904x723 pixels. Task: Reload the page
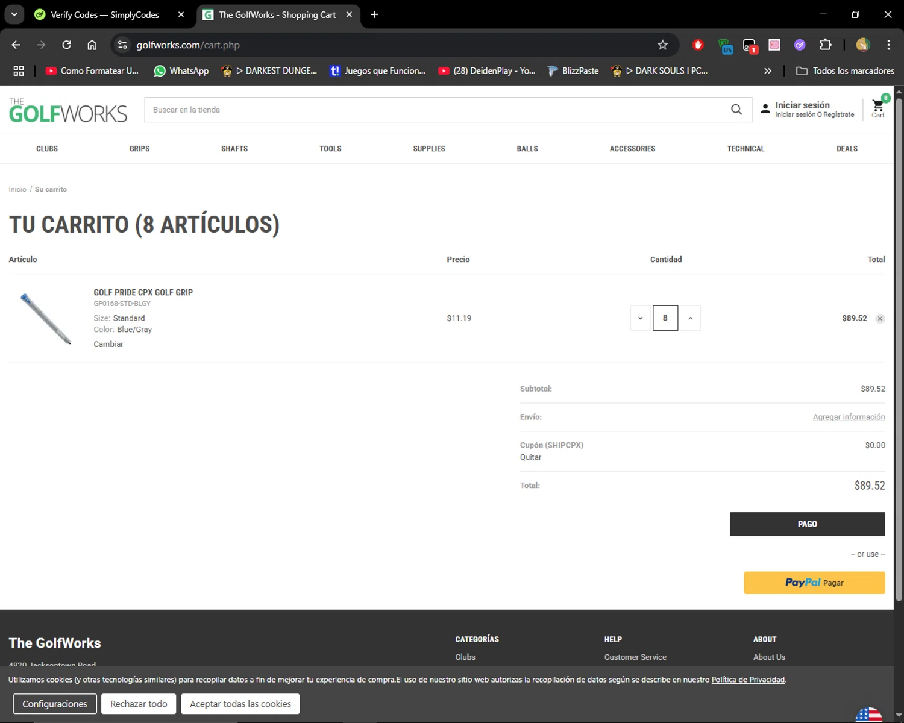pyautogui.click(x=67, y=45)
